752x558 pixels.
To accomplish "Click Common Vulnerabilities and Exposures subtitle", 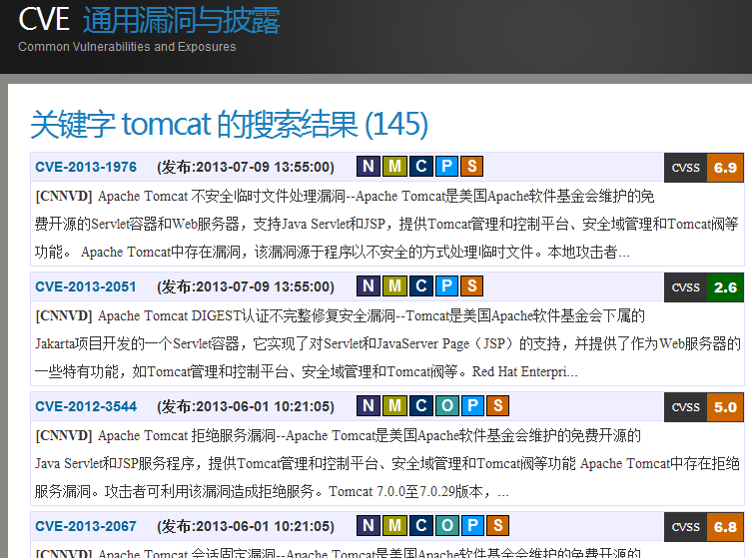I will coord(127,47).
